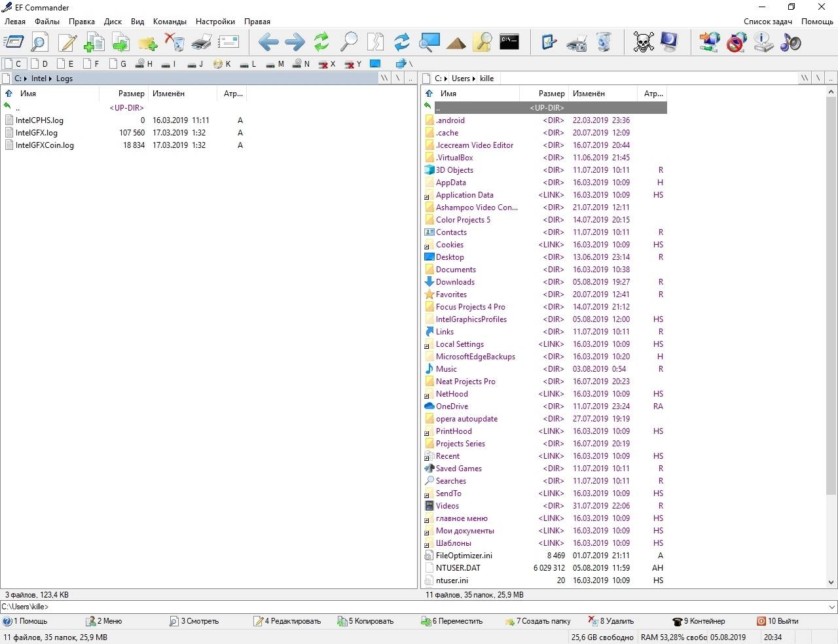Click the 10 Выйти function button
Screen dimensions: 838x644
click(x=778, y=621)
